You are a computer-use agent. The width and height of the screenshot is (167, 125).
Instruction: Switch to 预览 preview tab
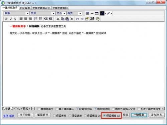(x=25, y=109)
